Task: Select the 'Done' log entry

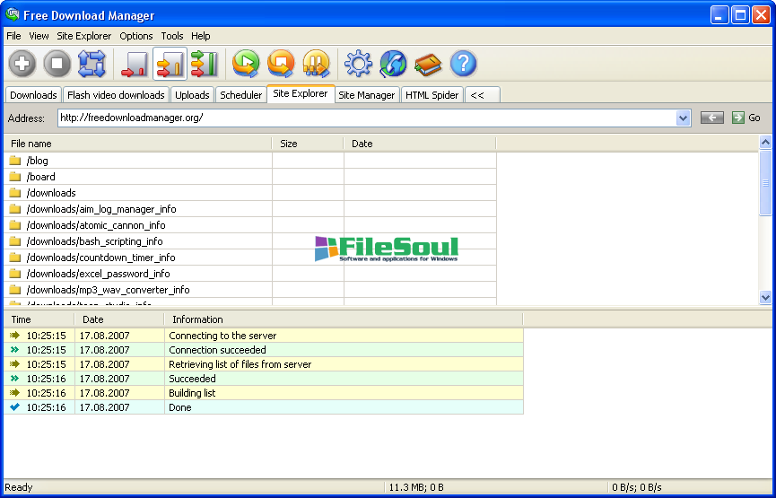Action: pyautogui.click(x=264, y=407)
